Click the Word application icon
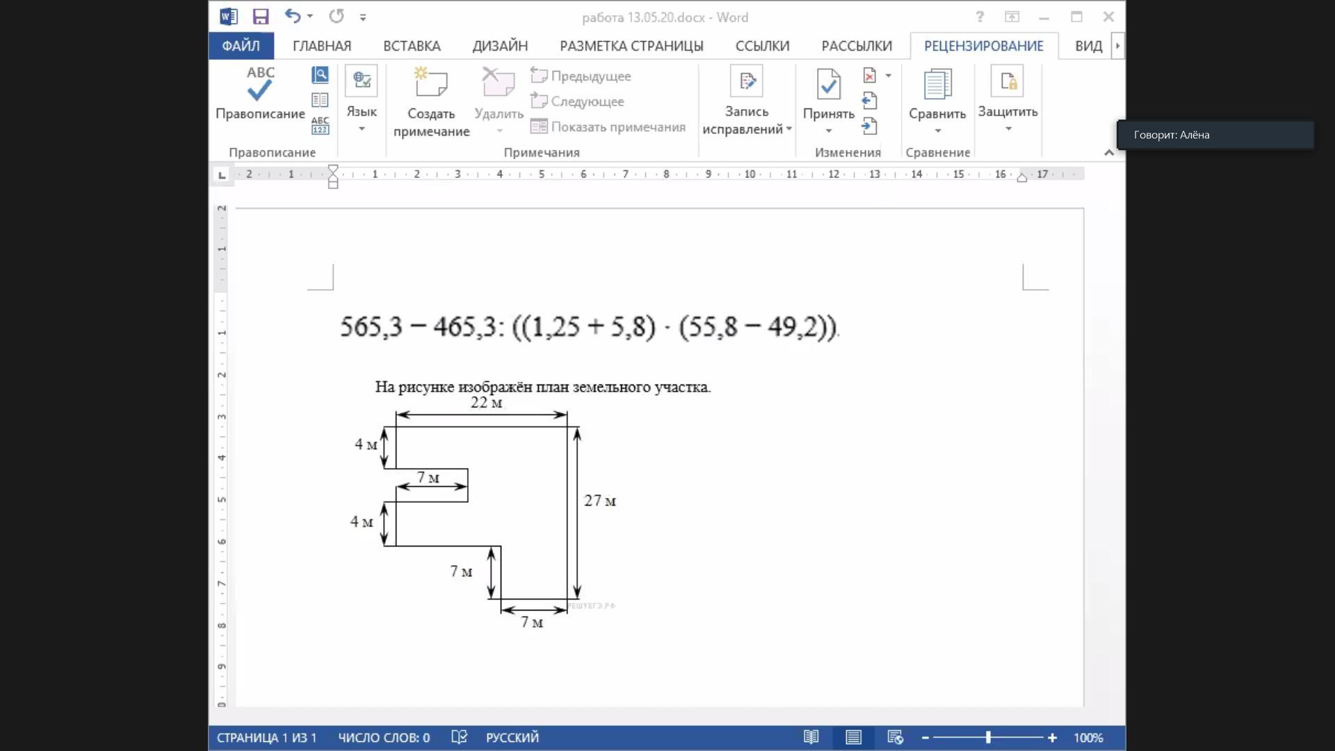 228,17
